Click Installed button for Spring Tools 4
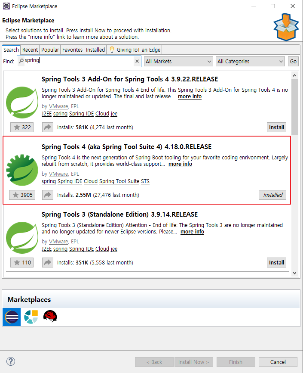 pos(272,195)
